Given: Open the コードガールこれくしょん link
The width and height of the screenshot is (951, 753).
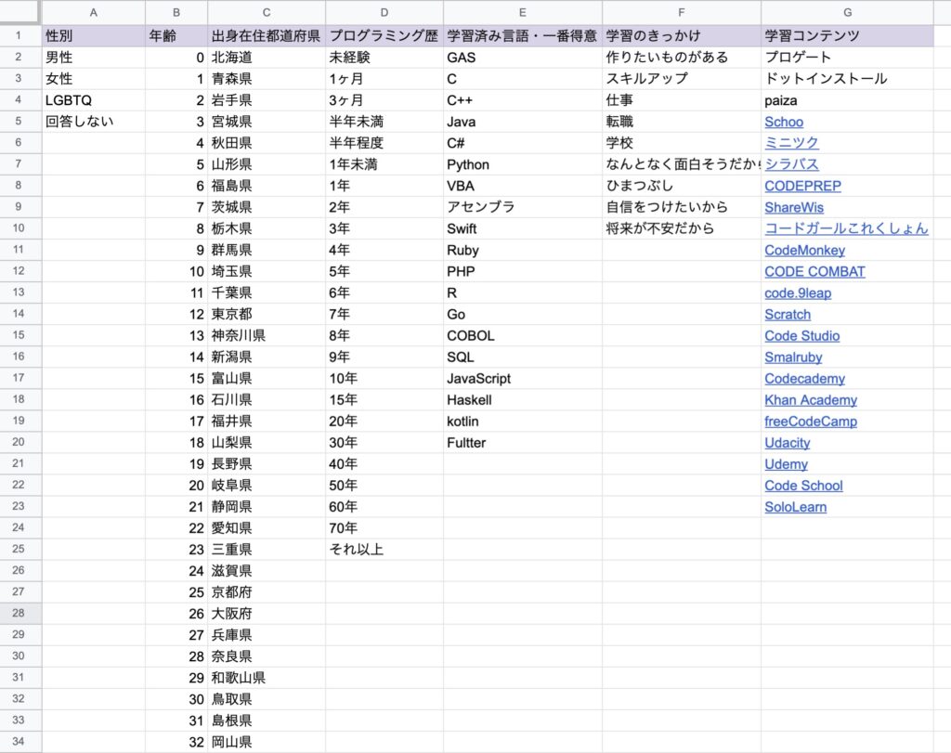Looking at the screenshot, I should (x=846, y=228).
